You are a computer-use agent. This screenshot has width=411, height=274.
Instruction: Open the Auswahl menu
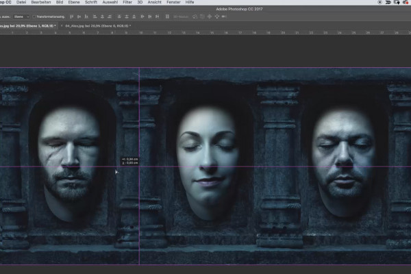point(110,2)
